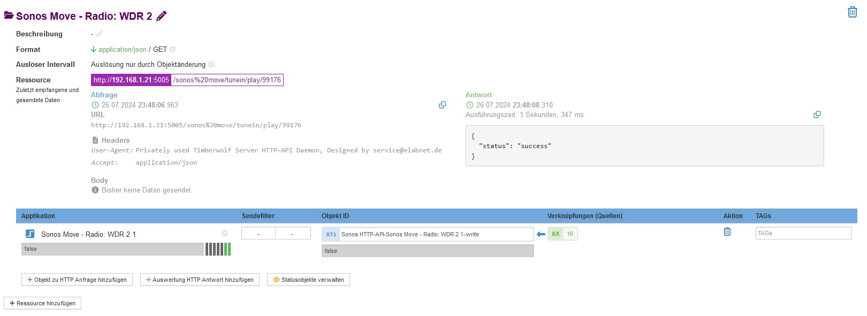This screenshot has height=316, width=867.
Task: Click the second Sendefilter field
Action: (x=293, y=234)
